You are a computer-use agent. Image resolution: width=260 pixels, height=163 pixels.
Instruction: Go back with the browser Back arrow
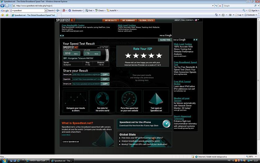pyautogui.click(x=2, y=6)
